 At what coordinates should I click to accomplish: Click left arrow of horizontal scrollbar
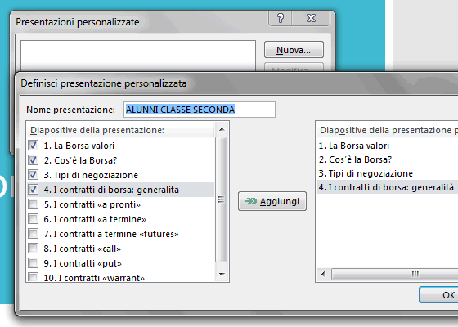point(323,274)
